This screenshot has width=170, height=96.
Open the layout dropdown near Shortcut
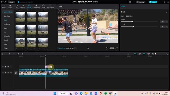click(131, 2)
